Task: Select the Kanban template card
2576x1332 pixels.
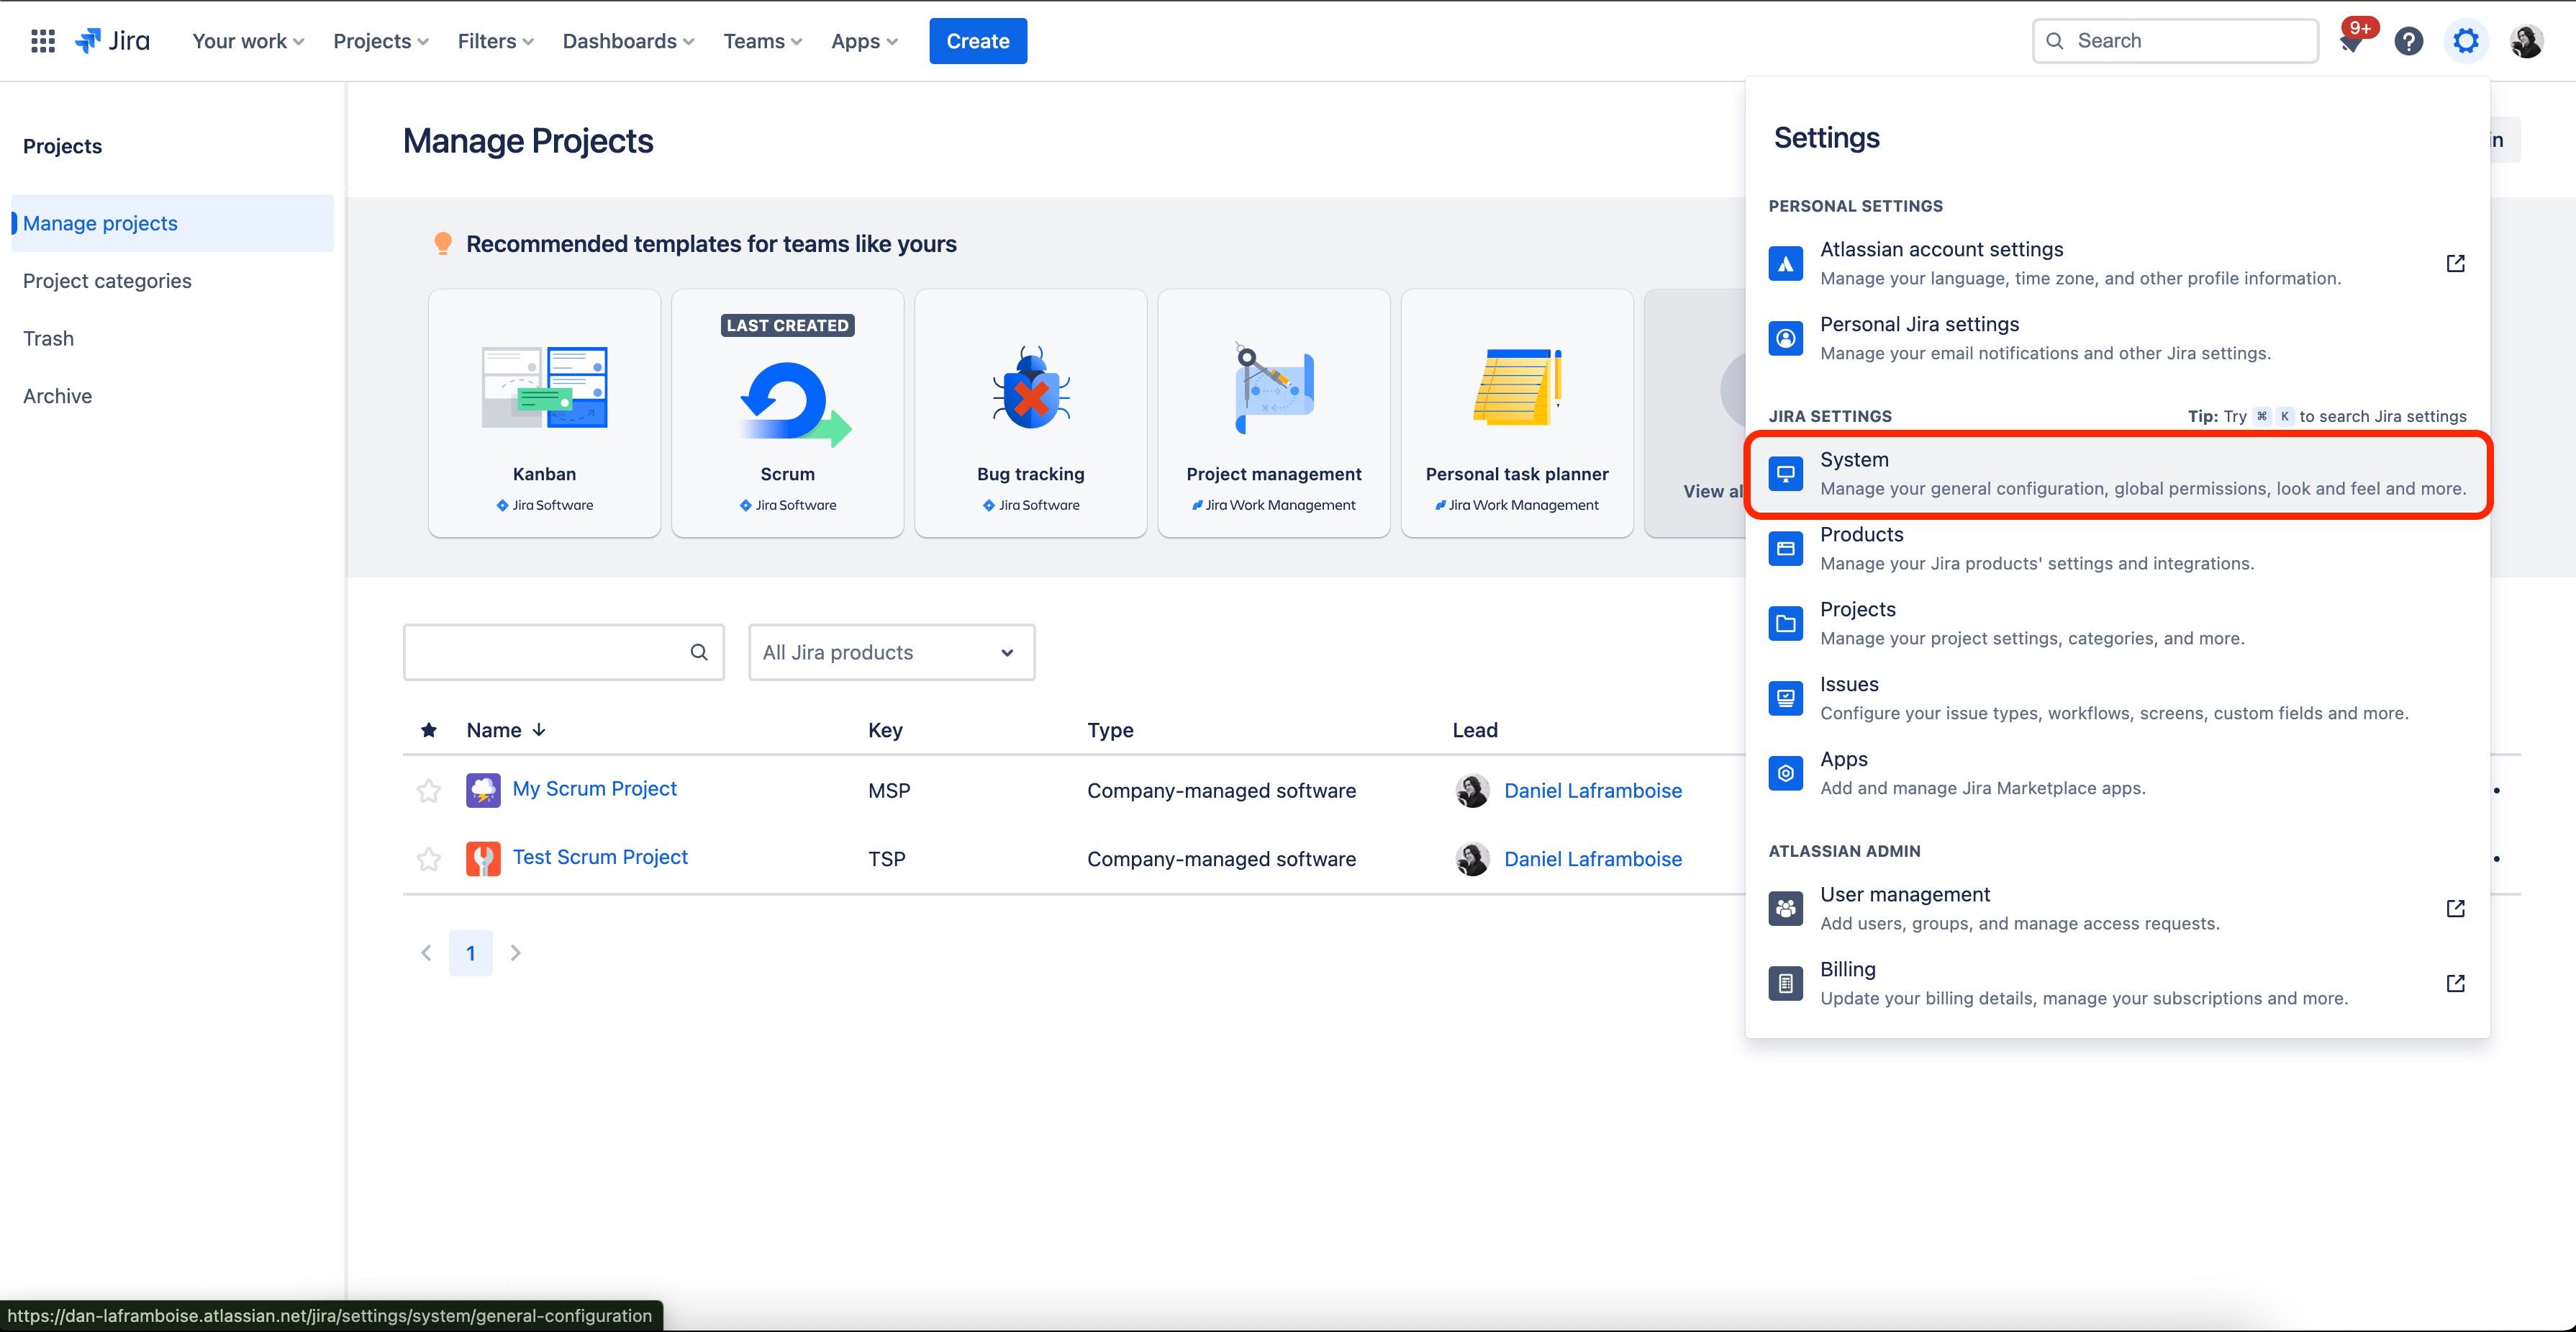Action: click(544, 413)
